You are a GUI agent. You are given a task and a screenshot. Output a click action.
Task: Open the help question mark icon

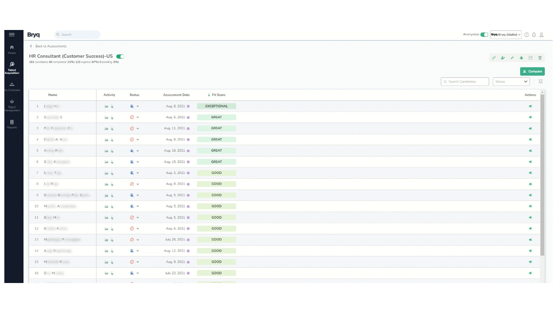point(527,35)
